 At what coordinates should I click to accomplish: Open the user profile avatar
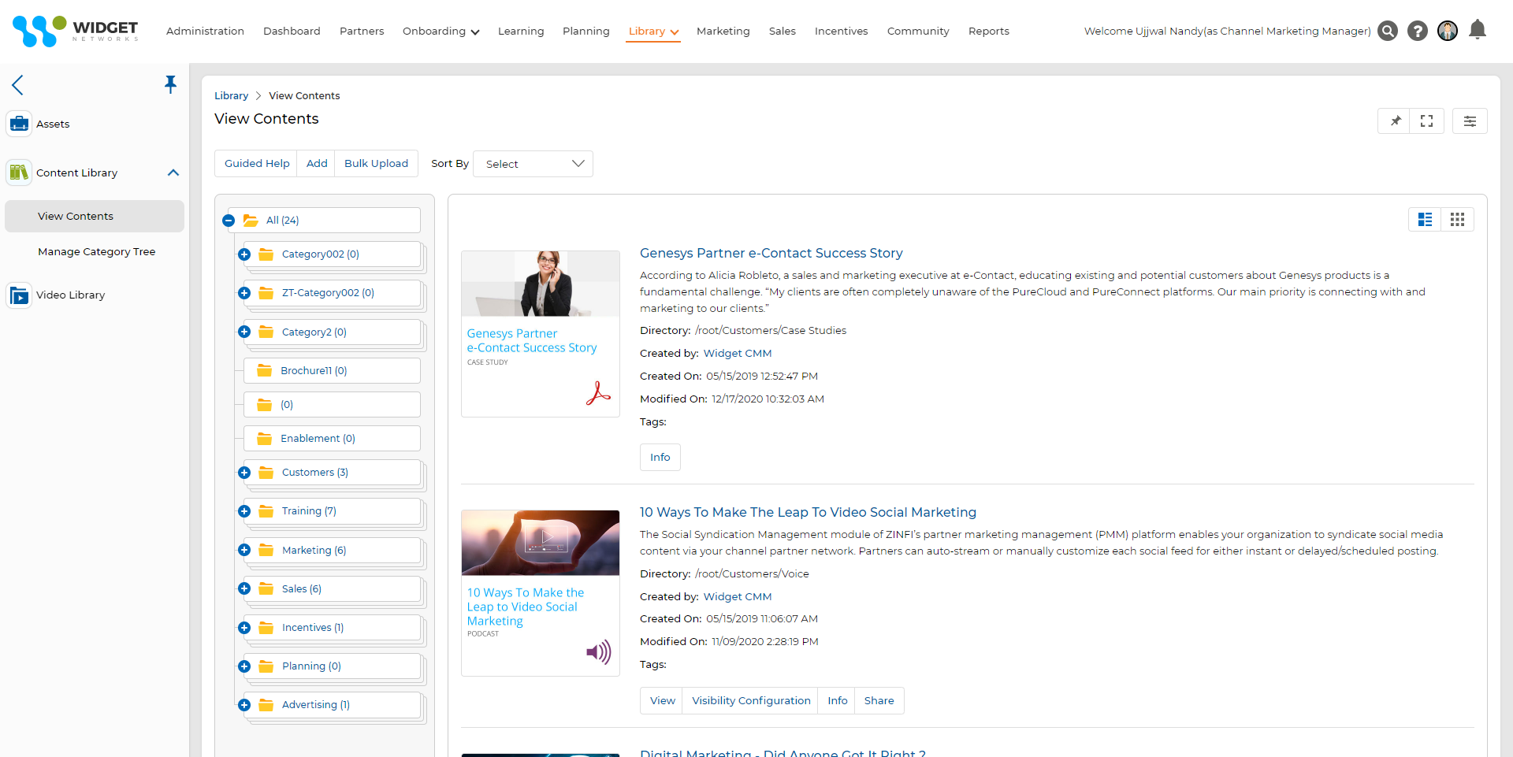1448,31
